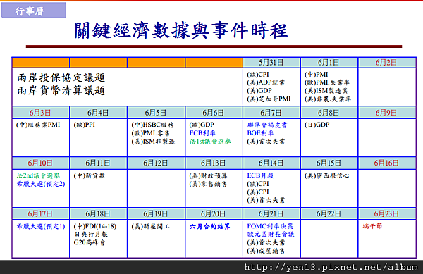Image resolution: width=423 pixels, height=274 pixels.
Task: Click (美)GDP under 5月31日
Action: pos(259,91)
